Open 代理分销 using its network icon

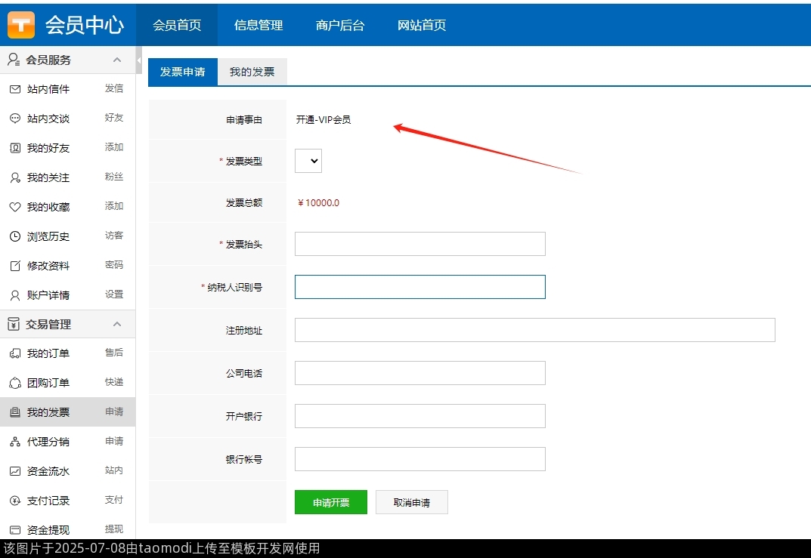tap(17, 441)
